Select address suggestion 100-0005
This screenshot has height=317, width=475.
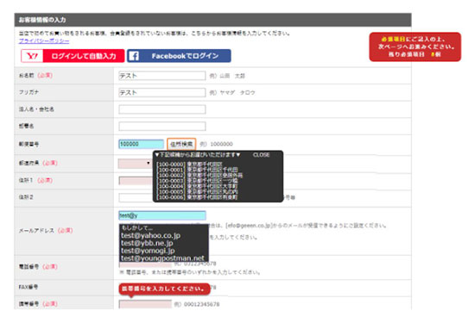click(x=197, y=191)
